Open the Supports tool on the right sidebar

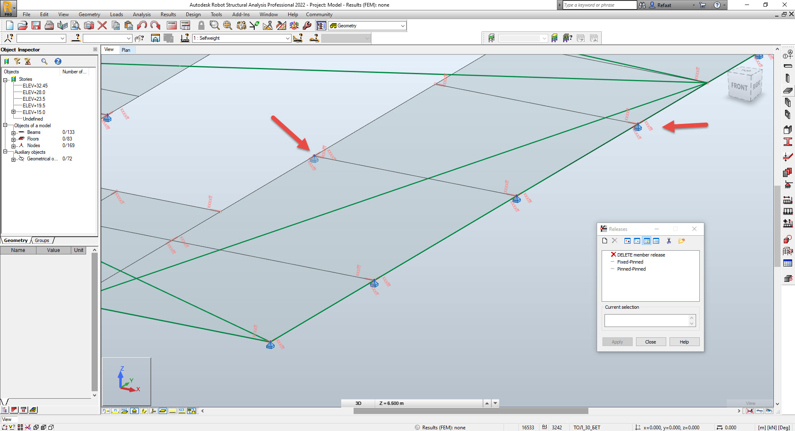click(x=788, y=184)
